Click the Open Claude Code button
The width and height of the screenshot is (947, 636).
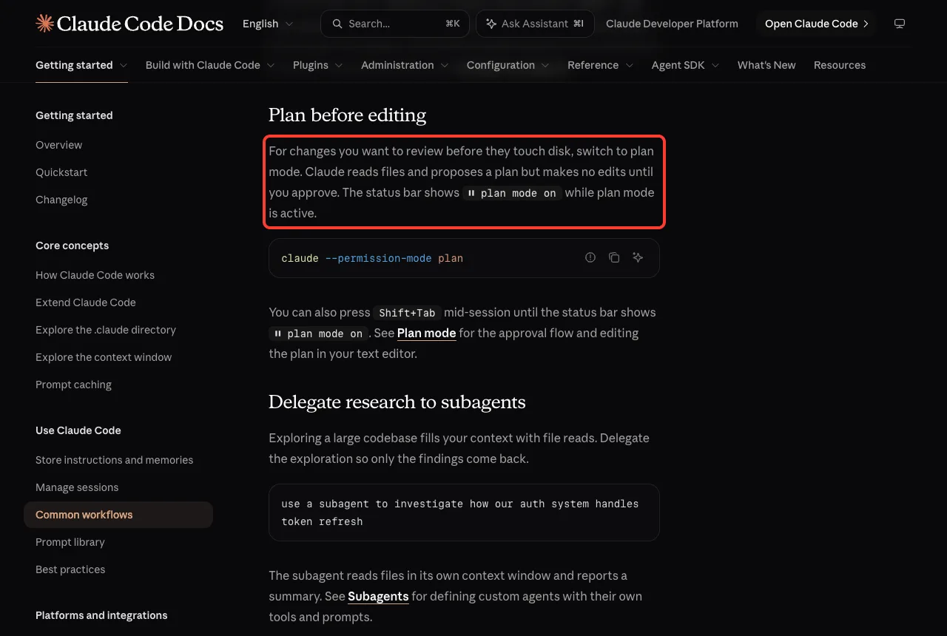pos(816,24)
